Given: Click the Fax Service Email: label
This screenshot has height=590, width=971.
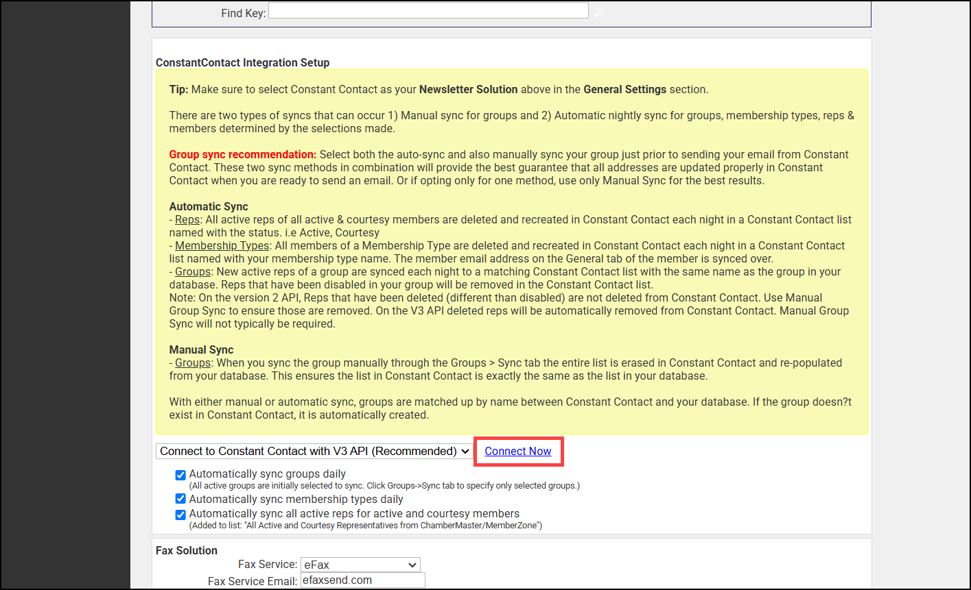Looking at the screenshot, I should 253,581.
